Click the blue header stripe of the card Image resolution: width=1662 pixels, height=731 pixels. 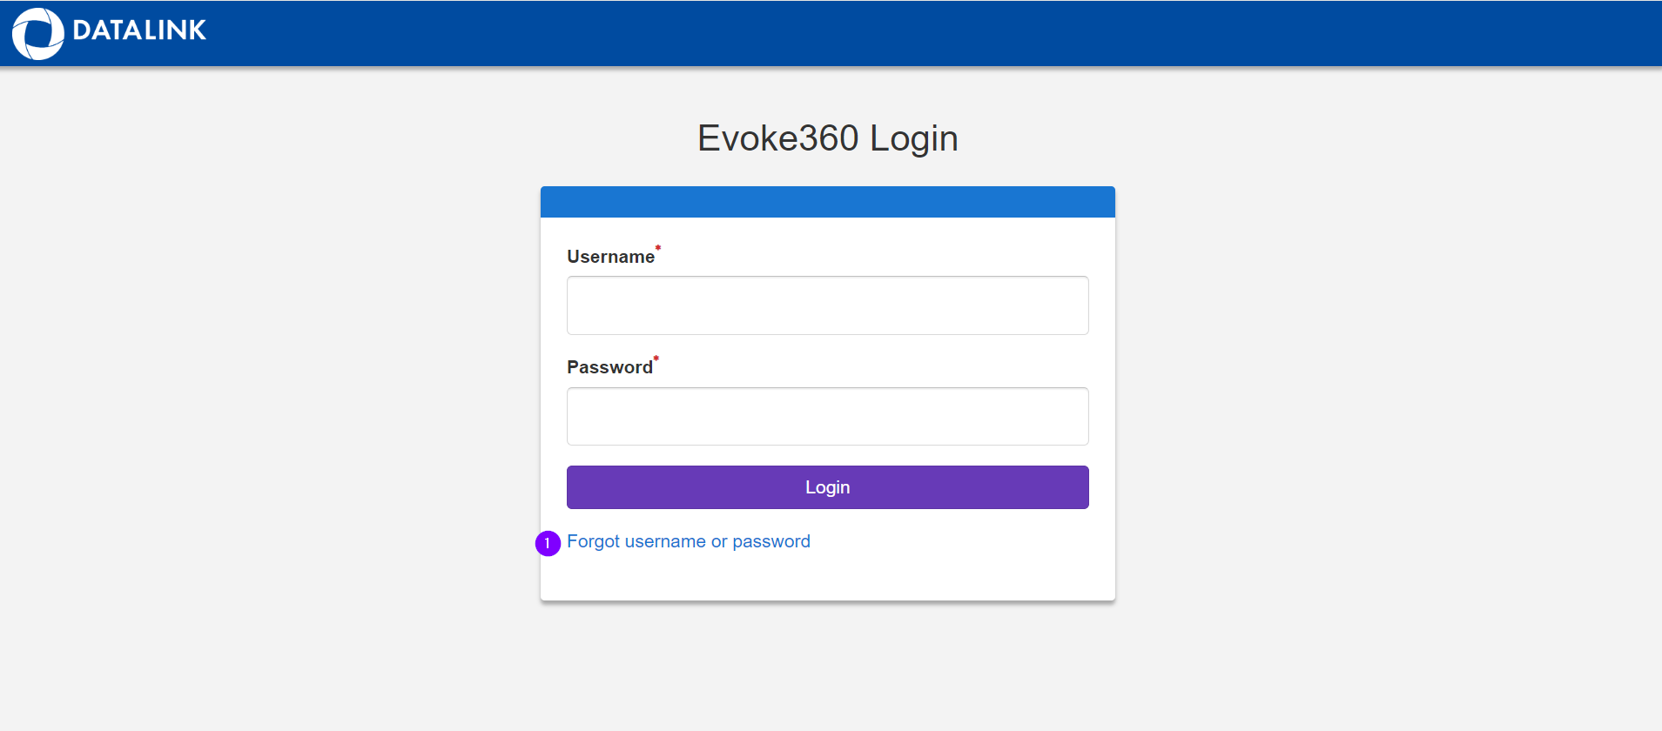826,201
